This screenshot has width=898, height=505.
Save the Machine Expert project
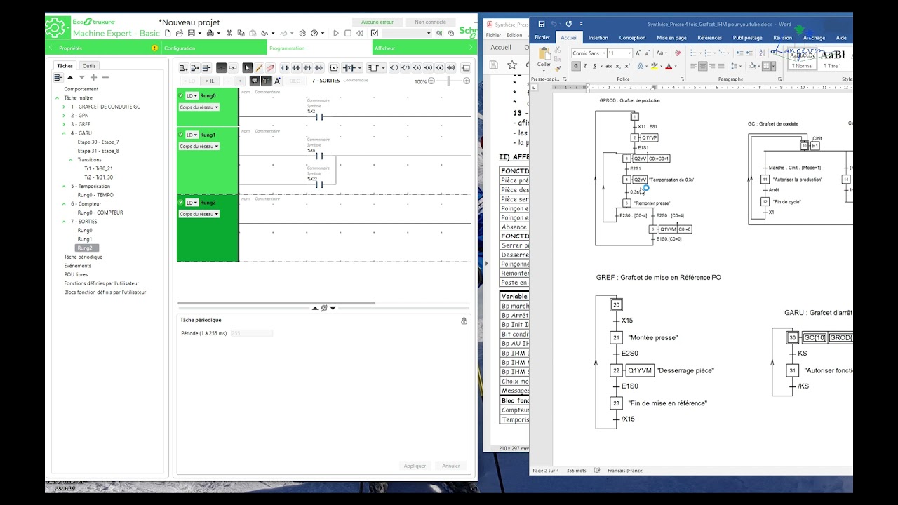coord(192,33)
